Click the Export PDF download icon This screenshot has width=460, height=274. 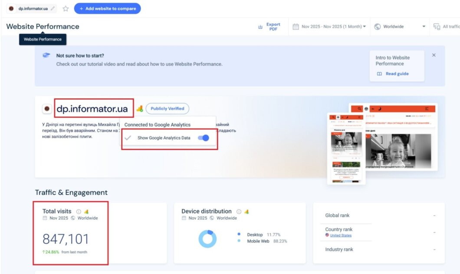(260, 27)
